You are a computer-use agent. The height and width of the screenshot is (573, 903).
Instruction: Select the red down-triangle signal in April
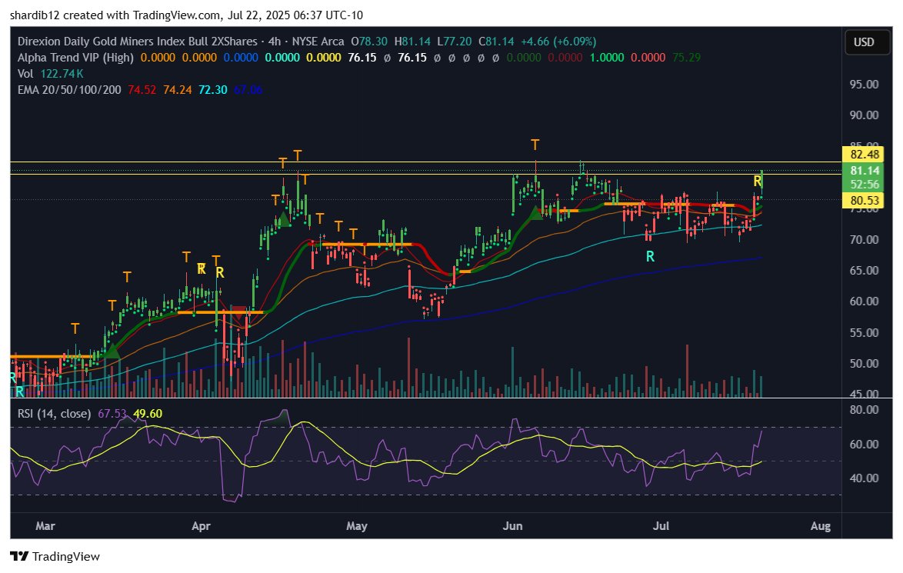pyautogui.click(x=238, y=313)
